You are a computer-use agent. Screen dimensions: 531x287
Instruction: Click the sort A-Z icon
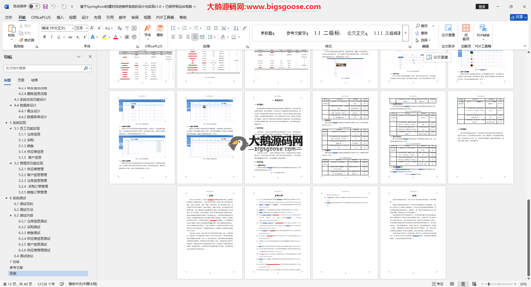[236, 28]
